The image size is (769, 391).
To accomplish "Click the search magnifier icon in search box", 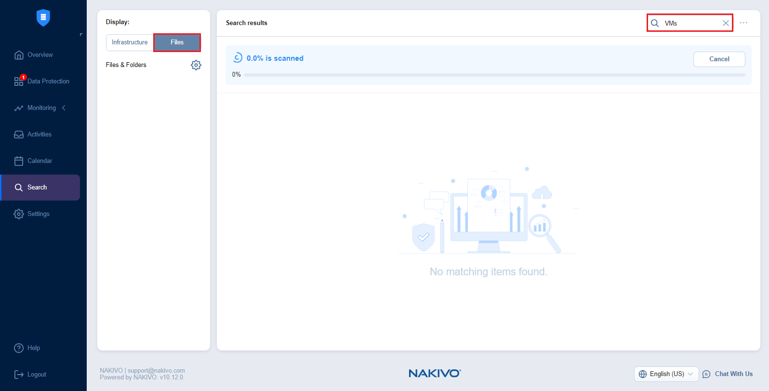I will (655, 23).
